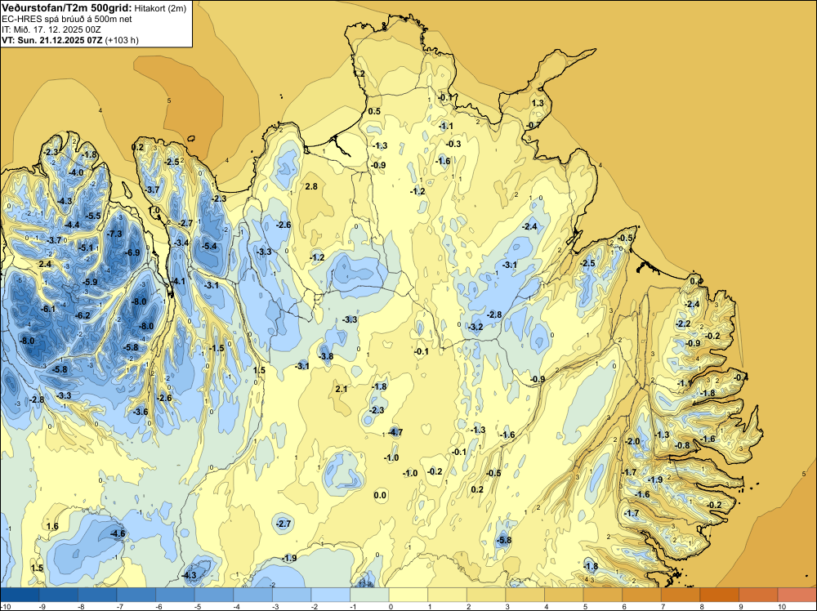Click the 'Hitakort (2m)' label
Image resolution: width=817 pixels, height=611 pixels.
pos(160,8)
